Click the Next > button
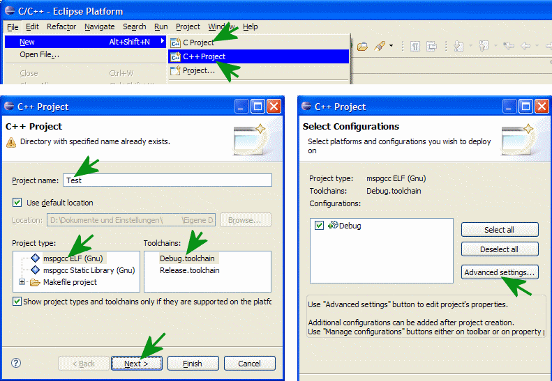The height and width of the screenshot is (381, 552). coord(137,364)
